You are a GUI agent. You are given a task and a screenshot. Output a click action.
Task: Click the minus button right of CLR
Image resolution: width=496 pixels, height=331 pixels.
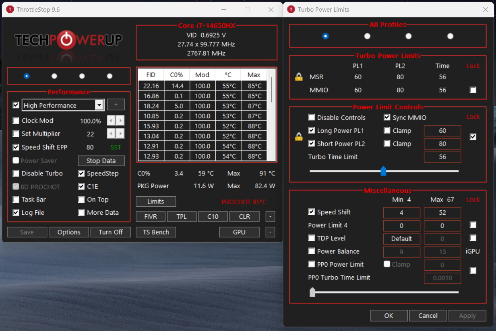pos(271,216)
